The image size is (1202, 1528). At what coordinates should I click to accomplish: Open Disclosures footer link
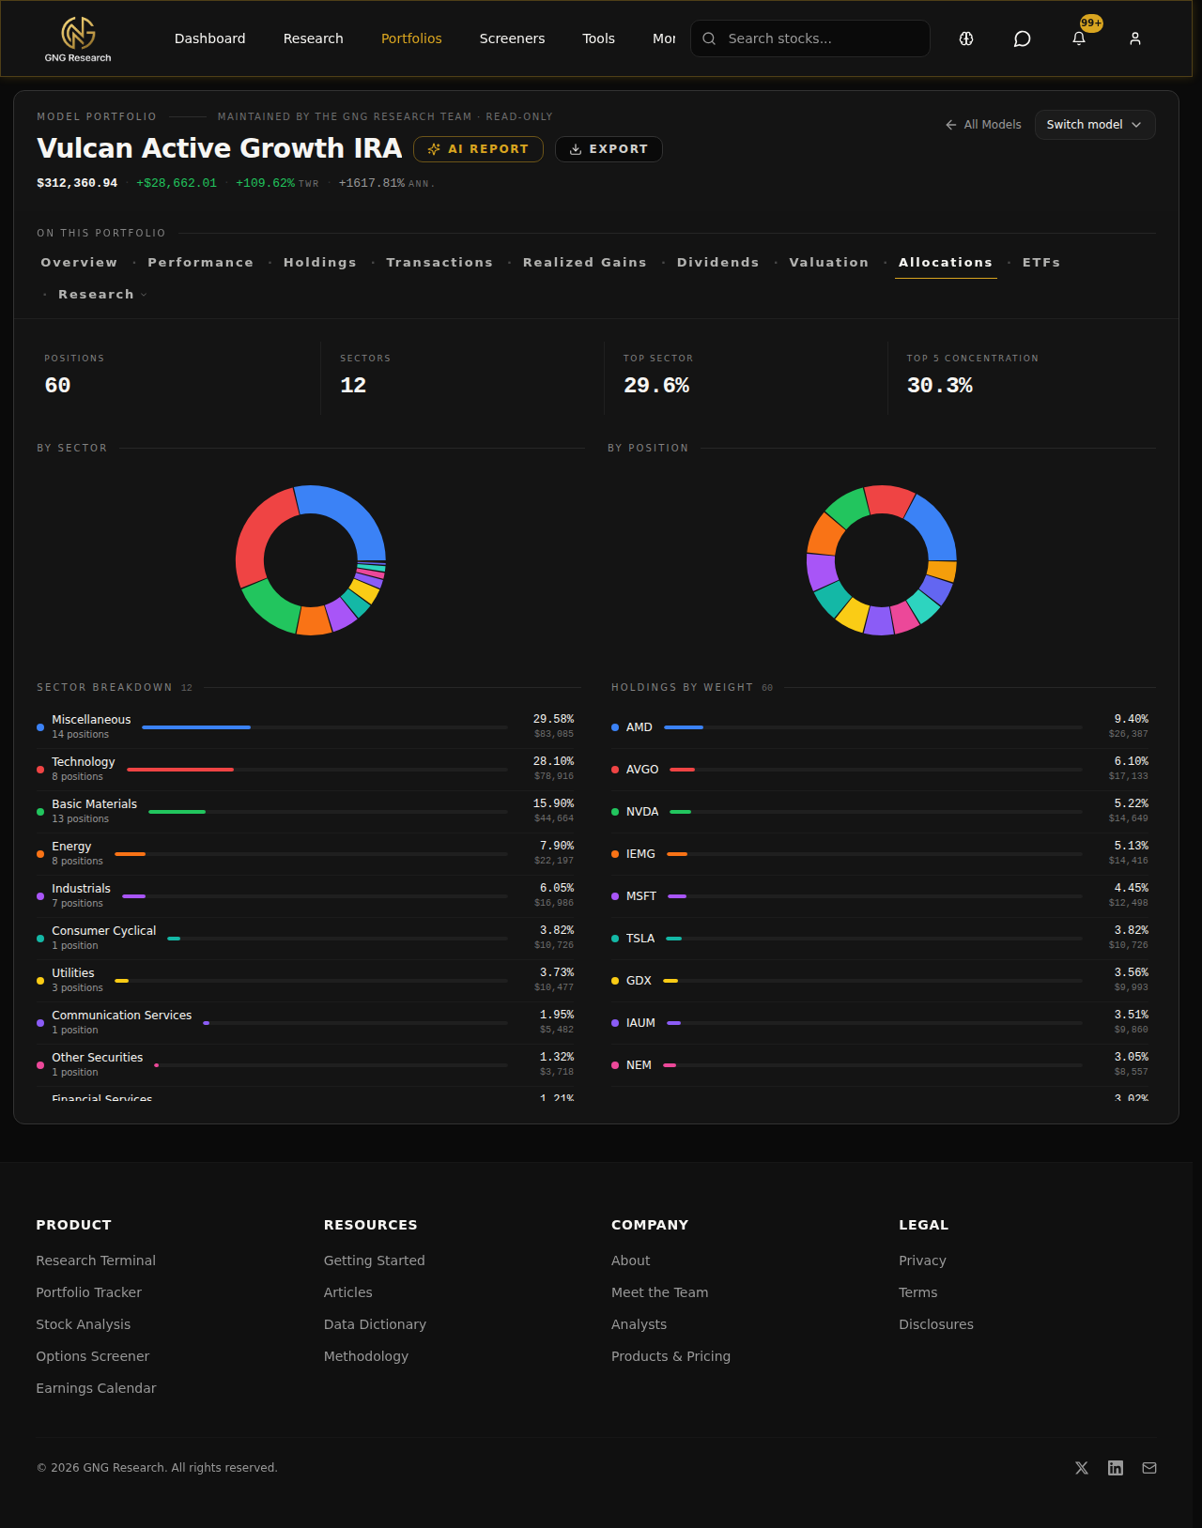[936, 1324]
